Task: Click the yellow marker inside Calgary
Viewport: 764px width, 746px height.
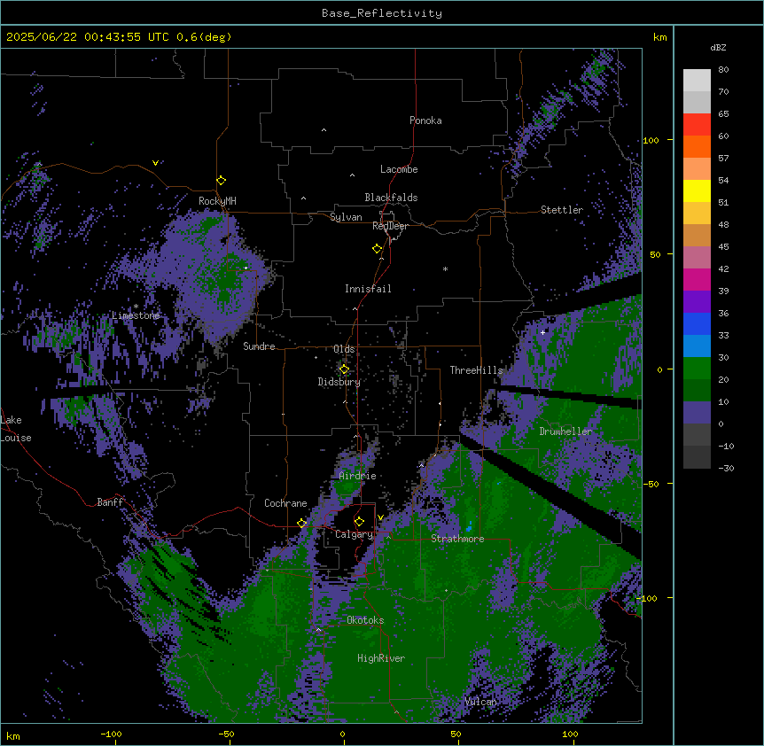Action: click(x=359, y=522)
